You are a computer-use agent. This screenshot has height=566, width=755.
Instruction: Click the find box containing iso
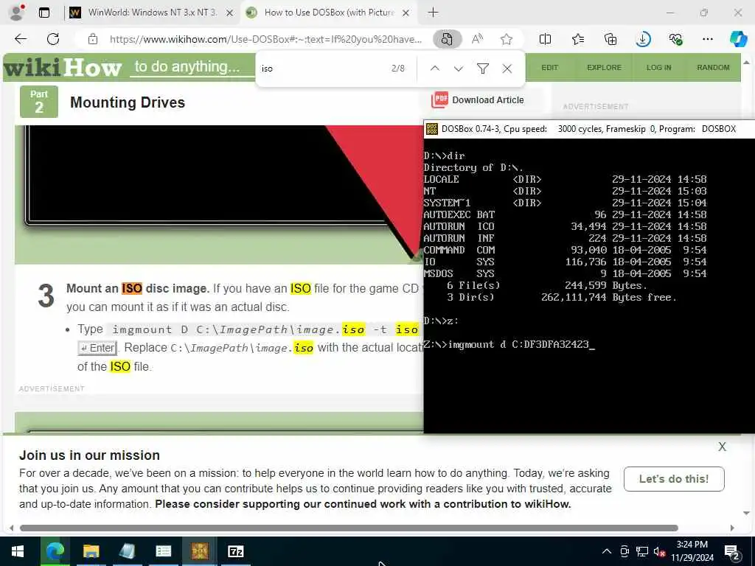click(x=323, y=69)
